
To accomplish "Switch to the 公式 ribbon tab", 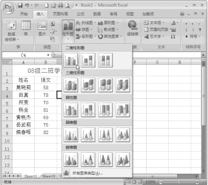I will 81,14.
